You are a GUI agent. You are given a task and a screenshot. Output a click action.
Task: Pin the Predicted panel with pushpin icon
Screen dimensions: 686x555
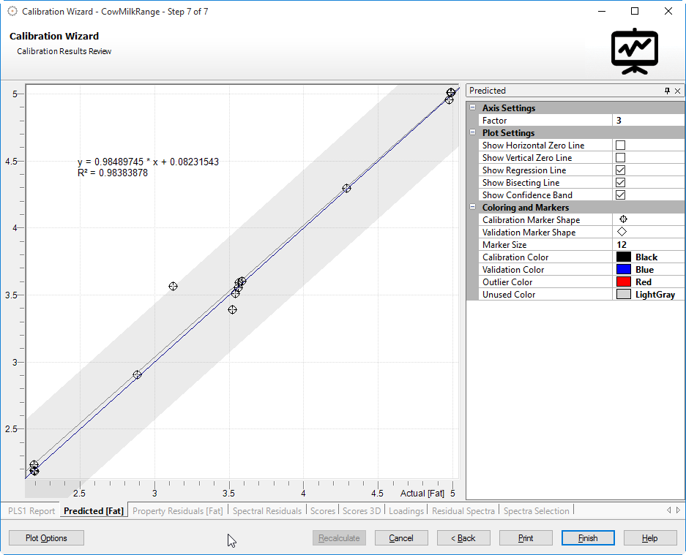coord(667,91)
